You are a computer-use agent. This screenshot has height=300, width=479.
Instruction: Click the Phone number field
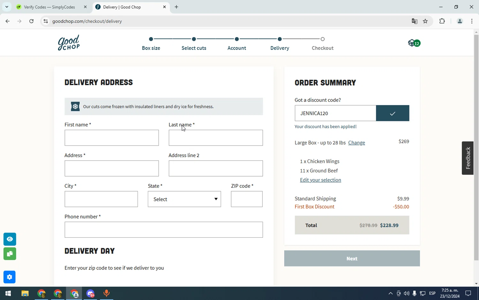(x=163, y=230)
